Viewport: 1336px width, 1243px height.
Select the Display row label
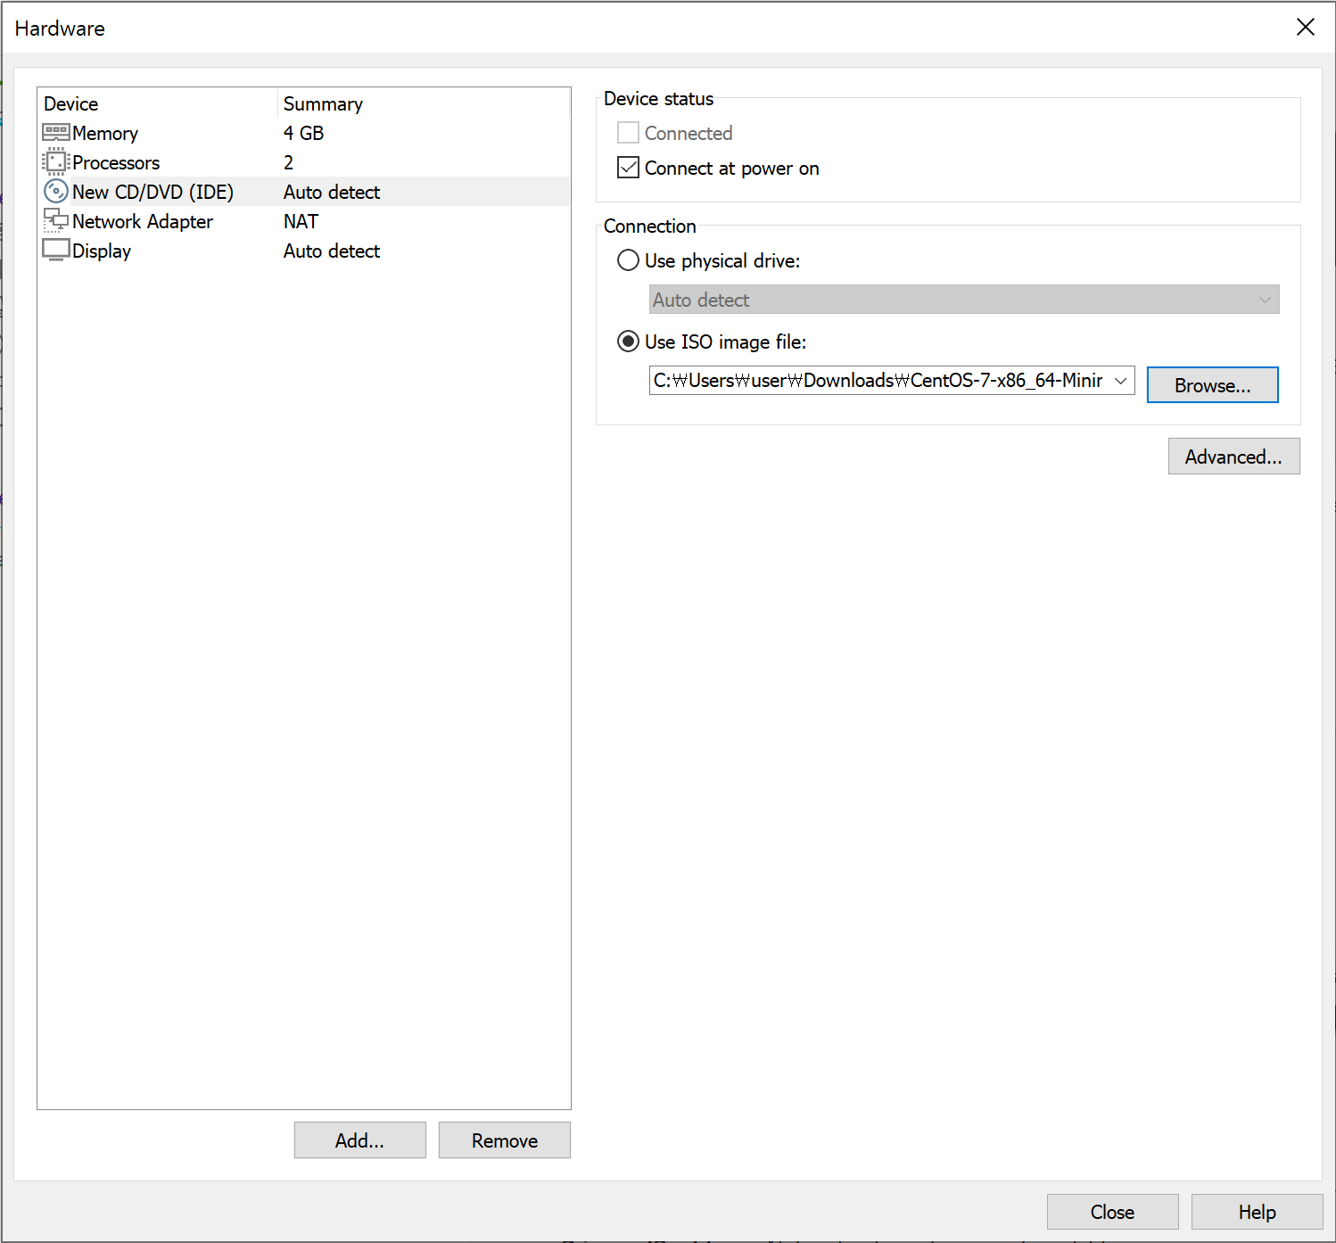[x=102, y=251]
